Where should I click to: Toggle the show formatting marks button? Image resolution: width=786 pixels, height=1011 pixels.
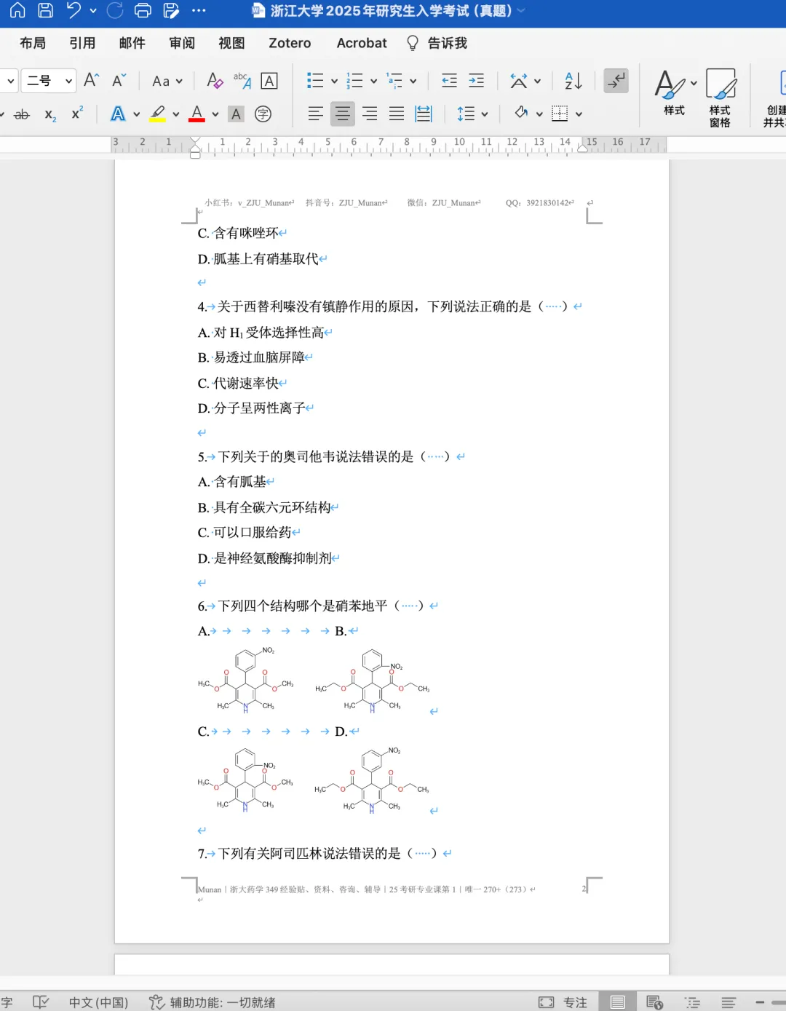tap(616, 81)
